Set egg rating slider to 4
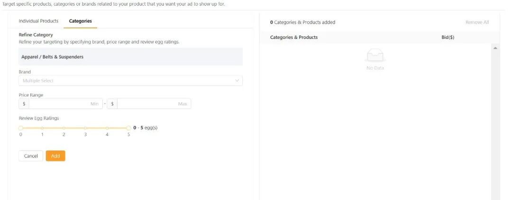The height and width of the screenshot is (200, 512). (107, 128)
